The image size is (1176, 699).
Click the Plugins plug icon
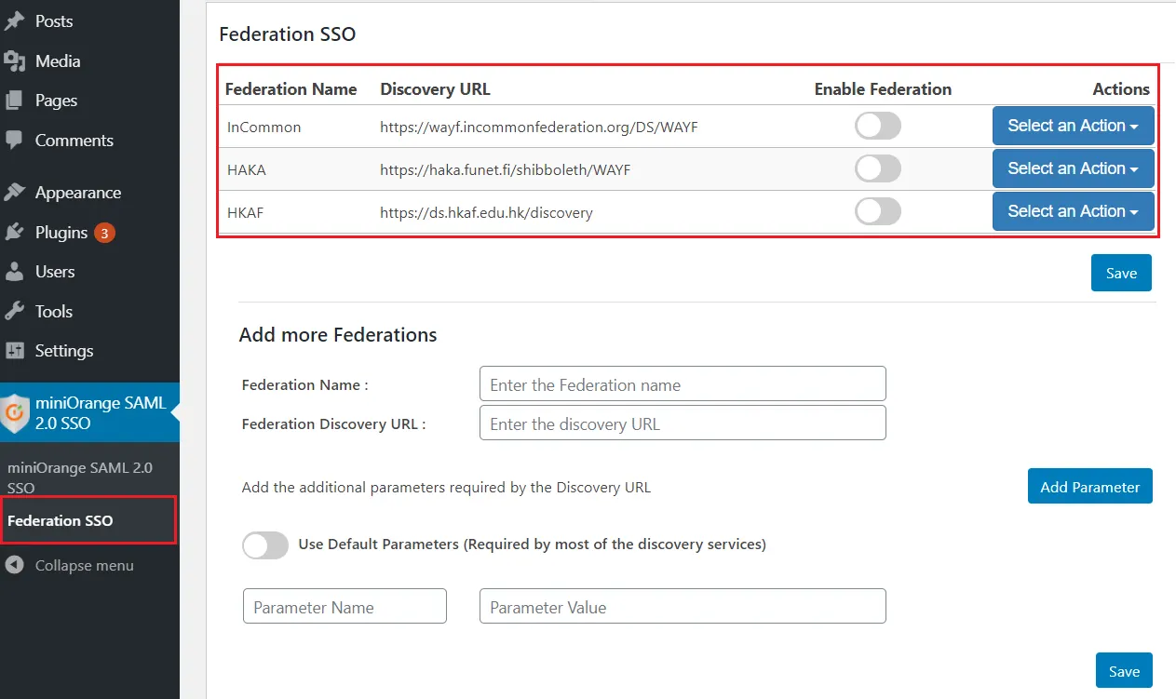[x=14, y=233]
